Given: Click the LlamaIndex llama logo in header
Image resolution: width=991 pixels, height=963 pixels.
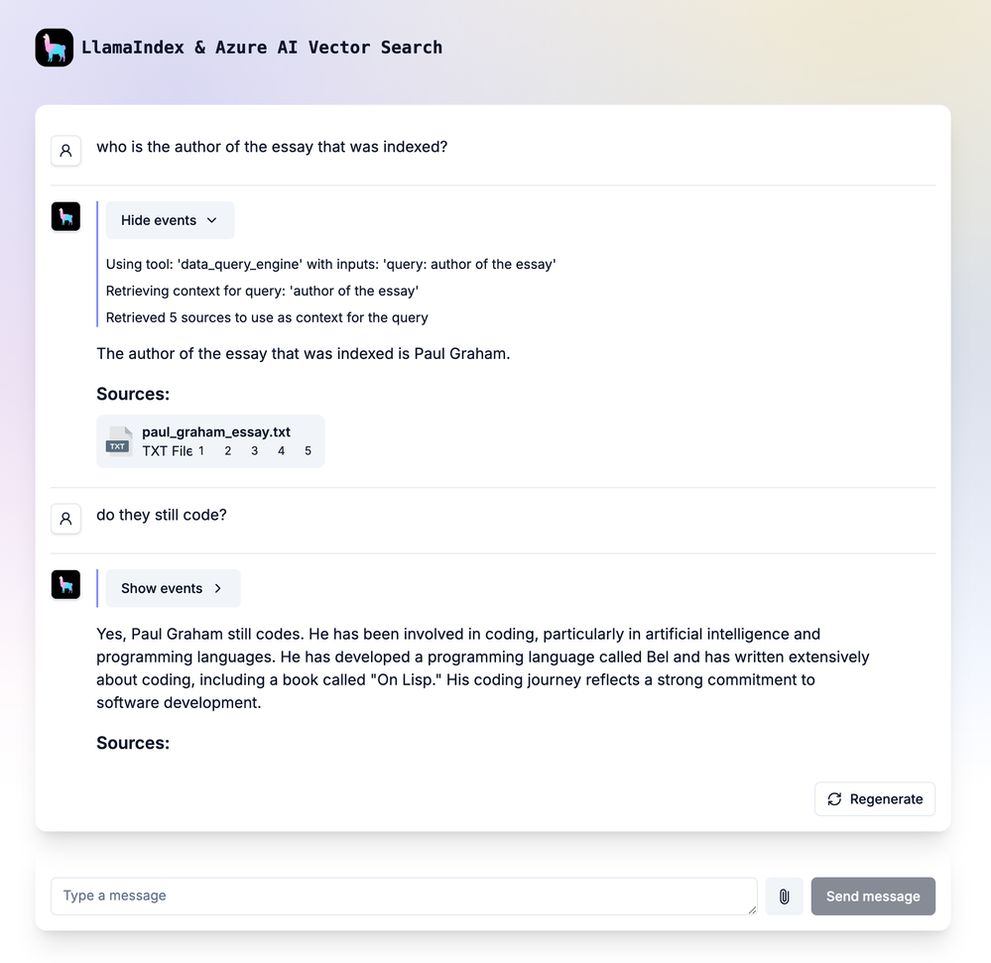Looking at the screenshot, I should pos(55,48).
